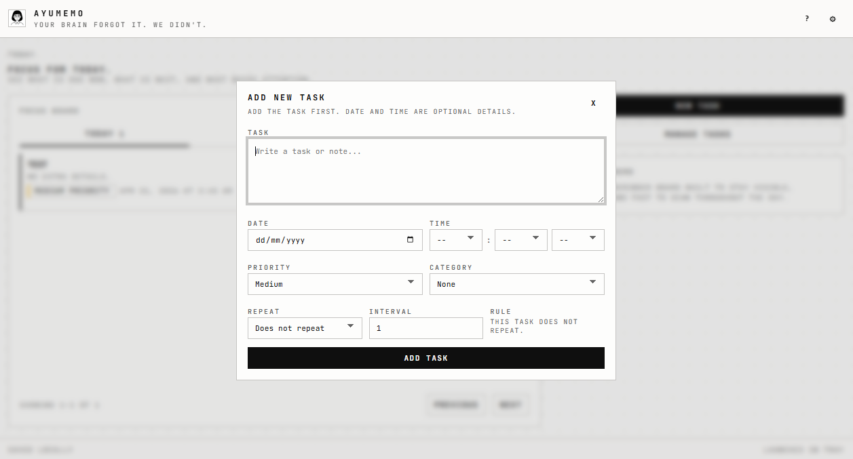The height and width of the screenshot is (459, 853).
Task: Click the NEW TASK button
Action: pyautogui.click(x=696, y=106)
